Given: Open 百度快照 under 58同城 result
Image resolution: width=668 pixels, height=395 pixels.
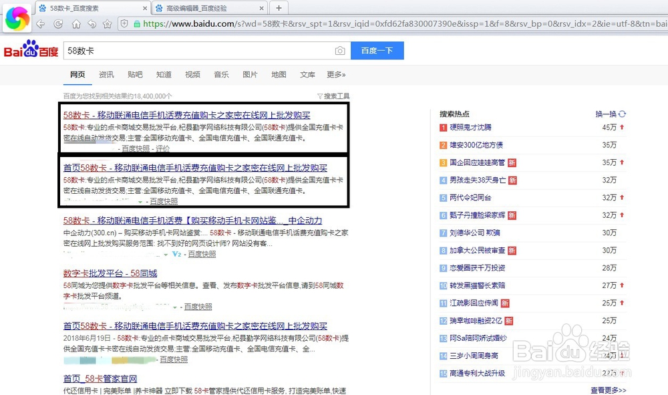Looking at the screenshot, I should point(198,307).
